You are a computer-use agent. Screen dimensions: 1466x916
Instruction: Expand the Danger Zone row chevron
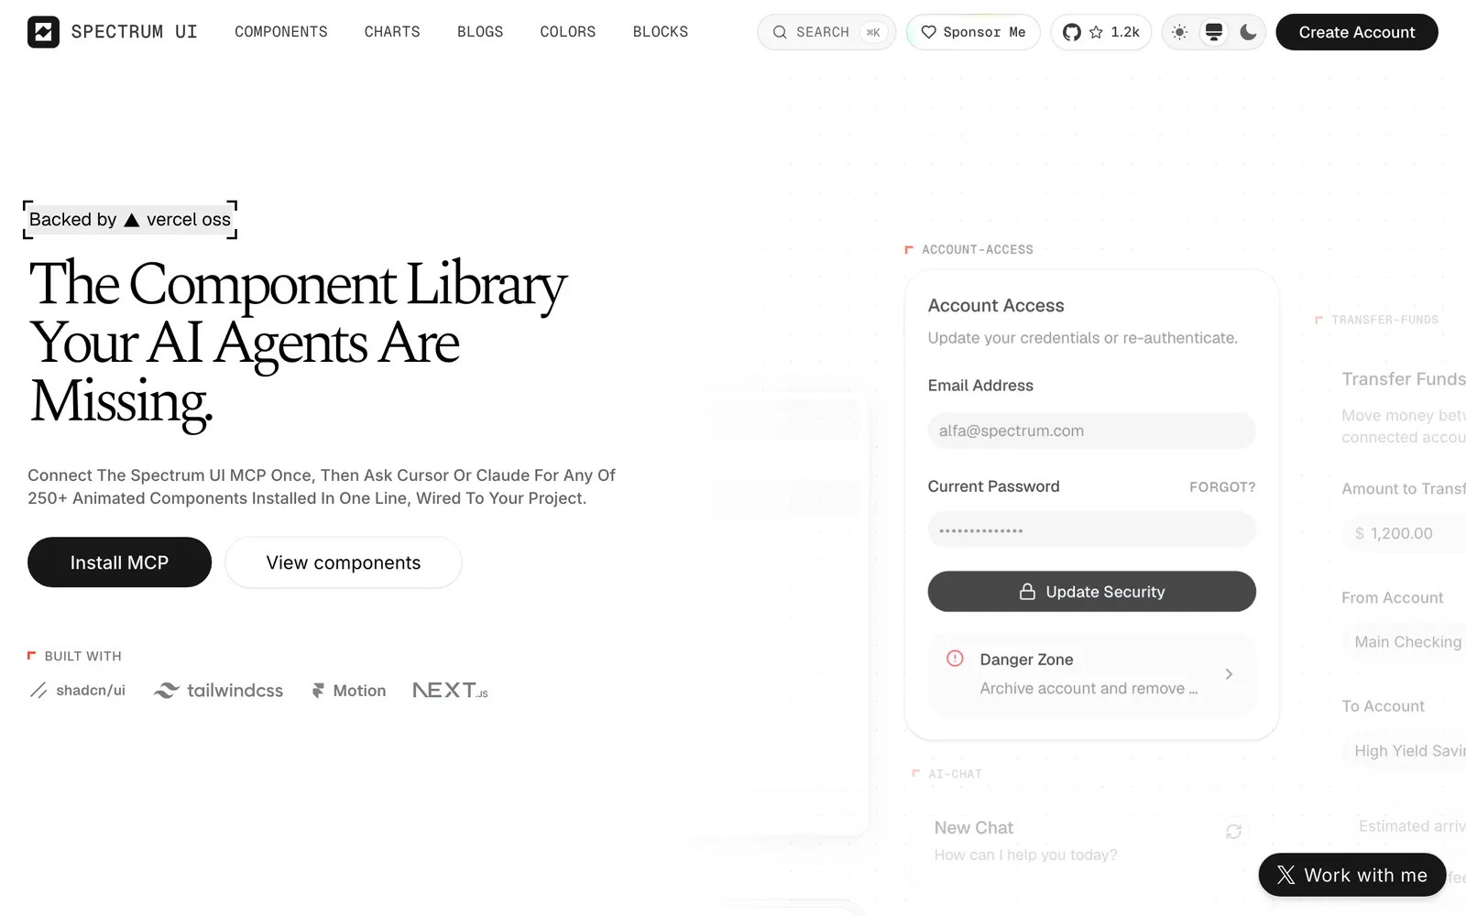coord(1229,674)
